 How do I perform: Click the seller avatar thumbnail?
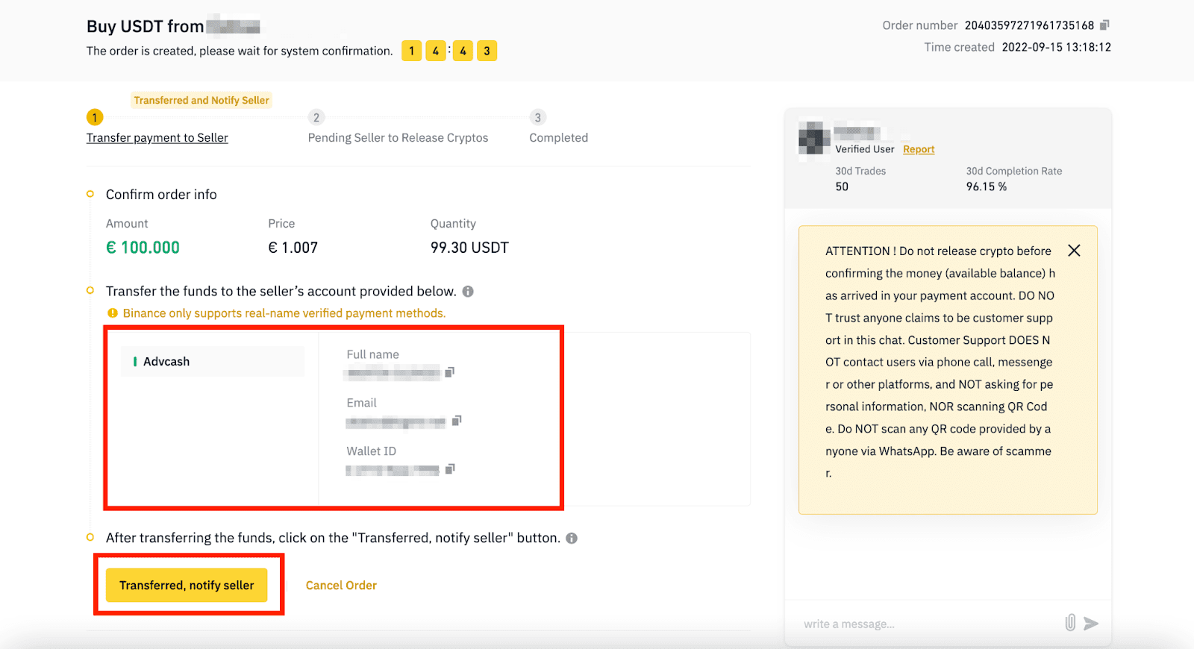click(814, 139)
